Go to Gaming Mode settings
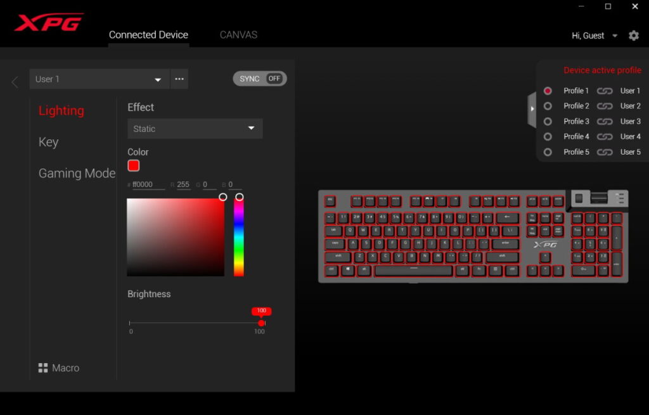Image resolution: width=649 pixels, height=415 pixels. coord(77,173)
